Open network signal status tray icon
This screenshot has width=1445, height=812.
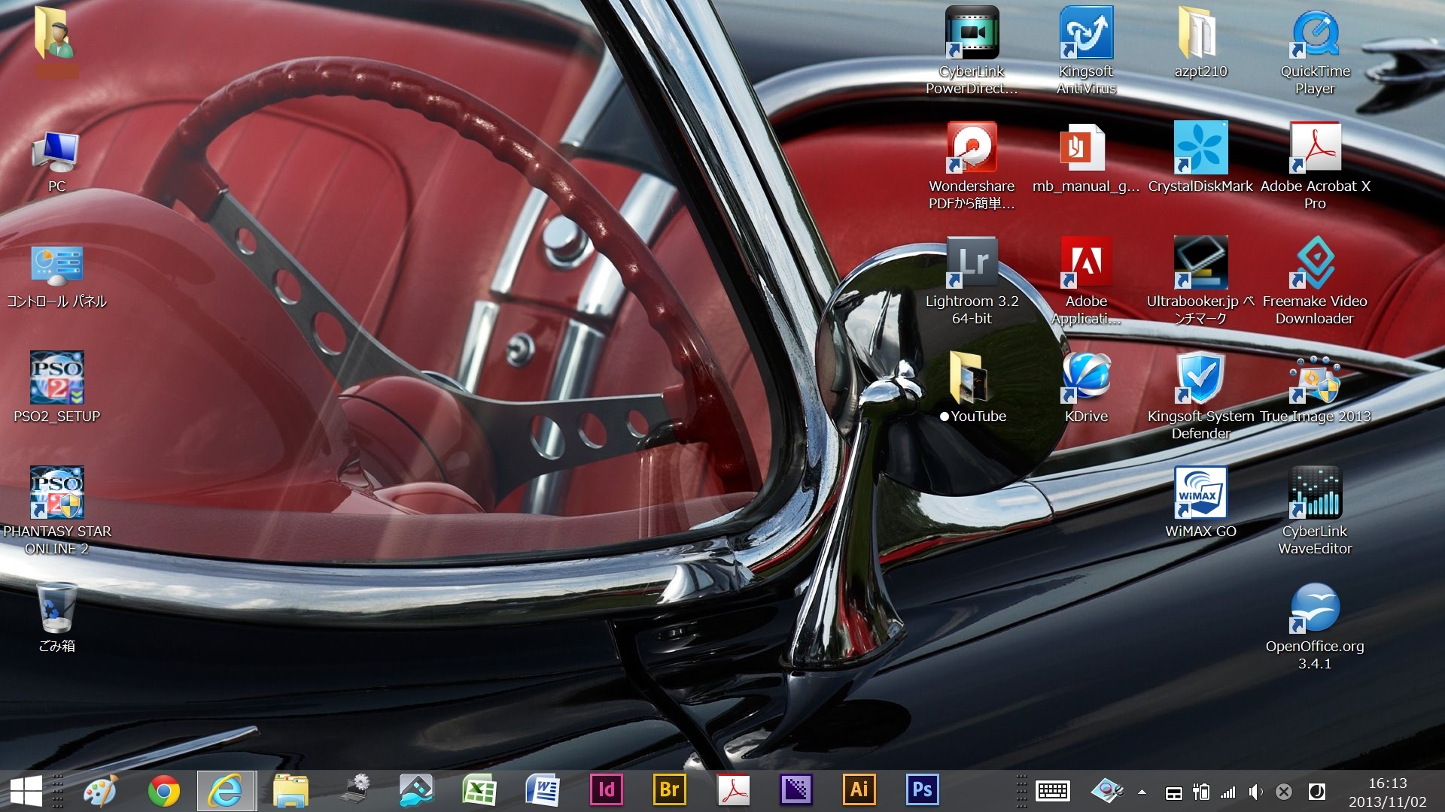pyautogui.click(x=1228, y=792)
